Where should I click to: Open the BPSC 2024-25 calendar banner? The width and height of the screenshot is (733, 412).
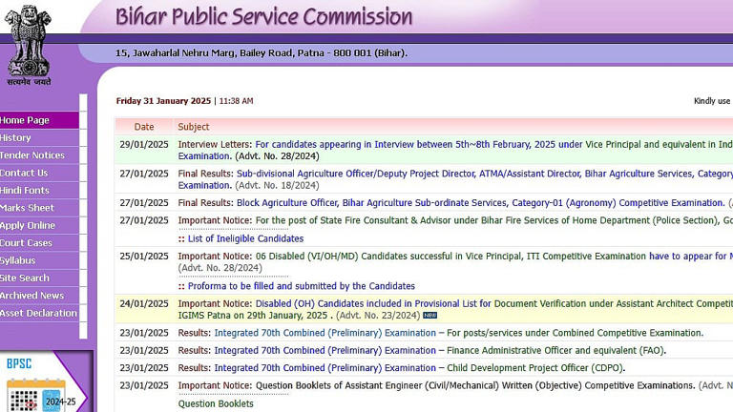(47, 383)
